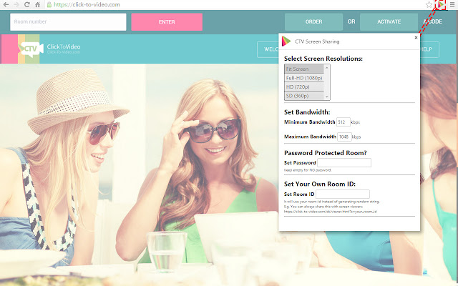Click 'Set Bandwidth:' heading
458x286 pixels.
pyautogui.click(x=307, y=112)
